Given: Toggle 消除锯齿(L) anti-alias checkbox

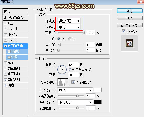Looking at the screenshot, I should [73, 82].
